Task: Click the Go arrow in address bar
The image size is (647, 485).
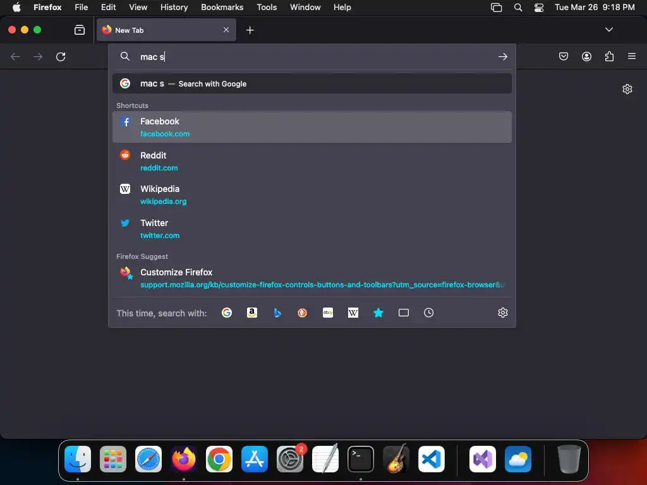Action: tap(502, 56)
